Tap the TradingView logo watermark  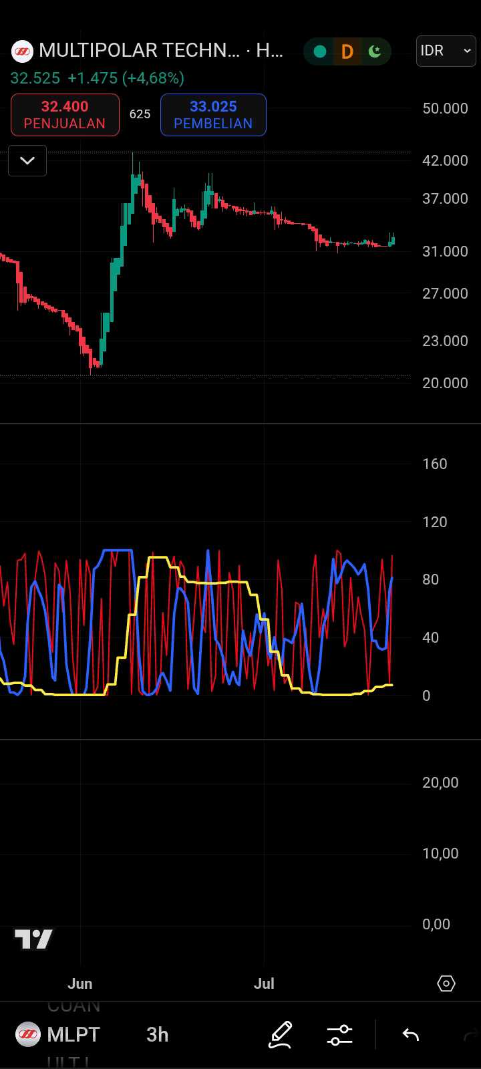pyautogui.click(x=33, y=939)
